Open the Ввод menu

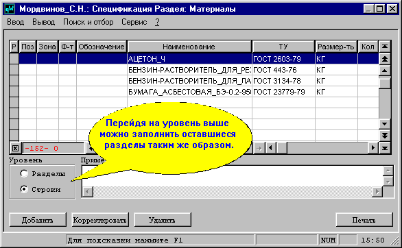click(x=15, y=22)
